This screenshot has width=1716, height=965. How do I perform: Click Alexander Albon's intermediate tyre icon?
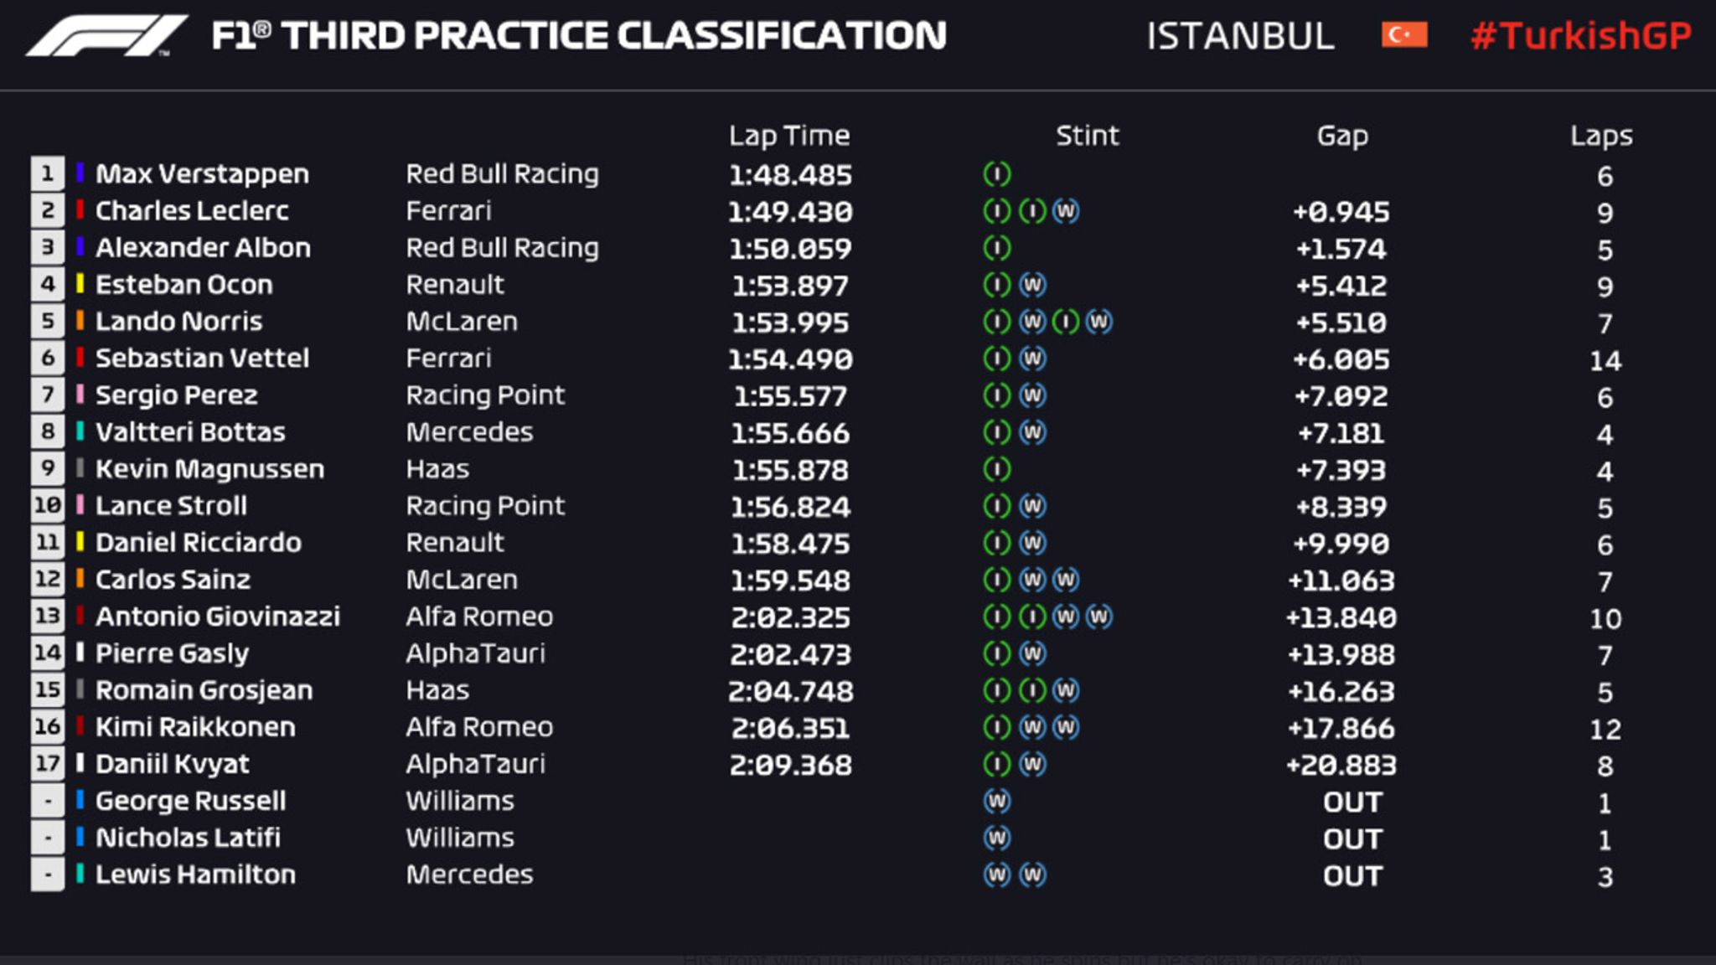pos(997,248)
